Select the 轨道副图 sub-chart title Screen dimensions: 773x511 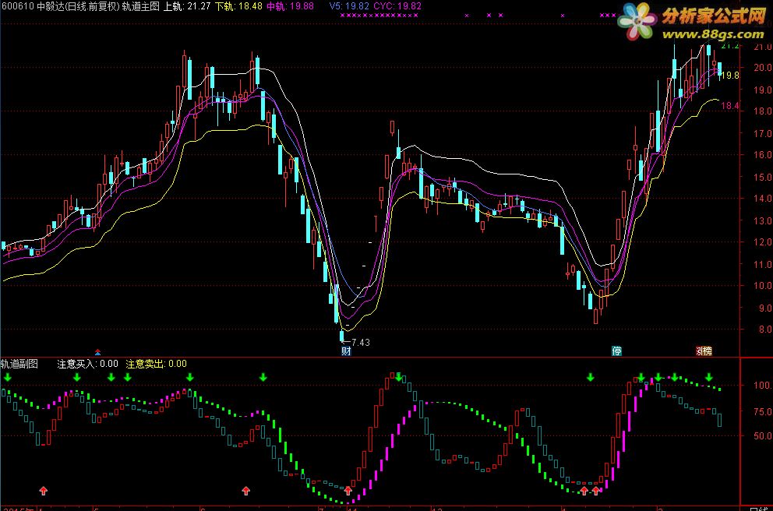[x=19, y=364]
